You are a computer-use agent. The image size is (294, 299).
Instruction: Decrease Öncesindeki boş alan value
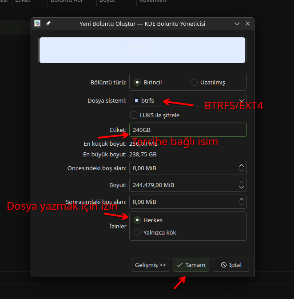[x=242, y=171]
